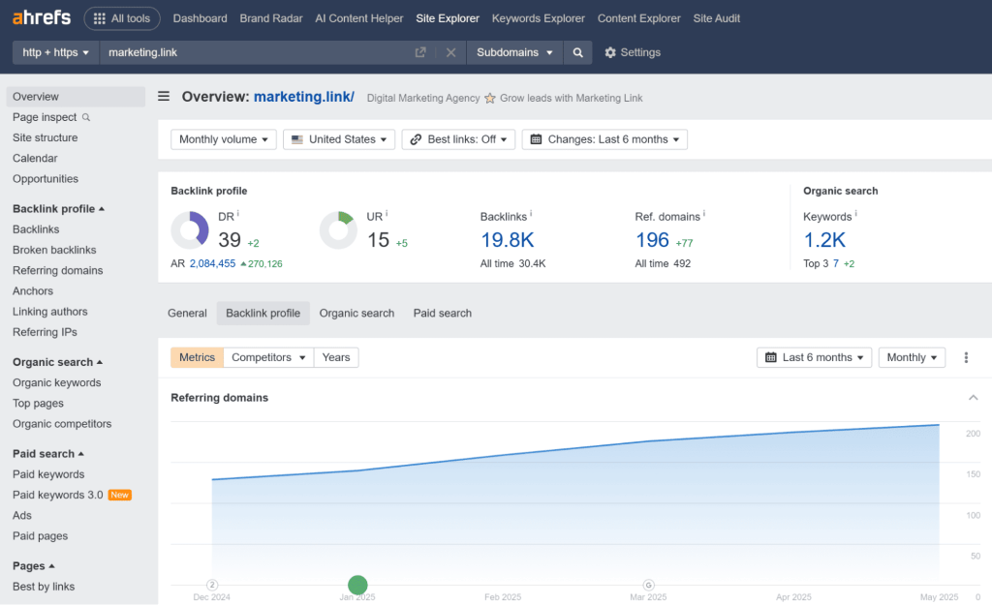Image resolution: width=992 pixels, height=605 pixels.
Task: Open Paid keywords 3.0 report
Action: point(72,495)
